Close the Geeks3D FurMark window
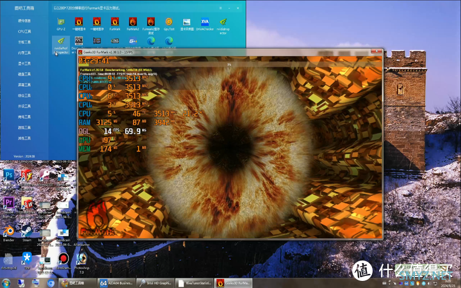461x288 pixels. click(376, 51)
